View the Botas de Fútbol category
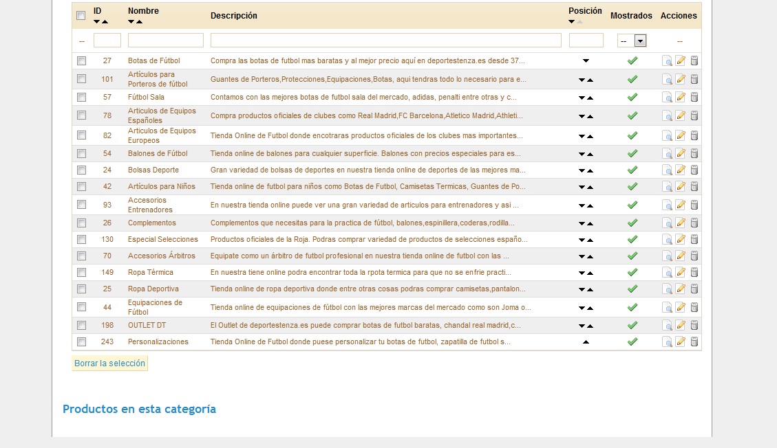Screen dimensions: 777x448 pos(668,61)
